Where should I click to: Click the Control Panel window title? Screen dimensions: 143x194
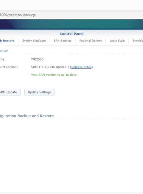[71, 34]
